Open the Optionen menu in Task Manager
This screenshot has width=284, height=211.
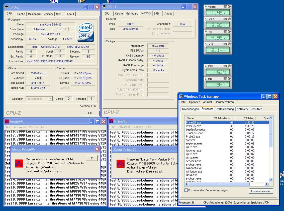pos(195,102)
